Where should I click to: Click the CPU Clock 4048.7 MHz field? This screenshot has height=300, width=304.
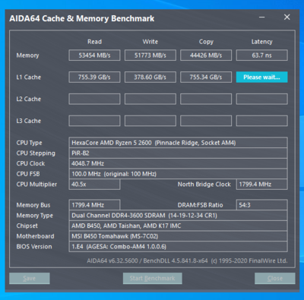tap(178, 163)
